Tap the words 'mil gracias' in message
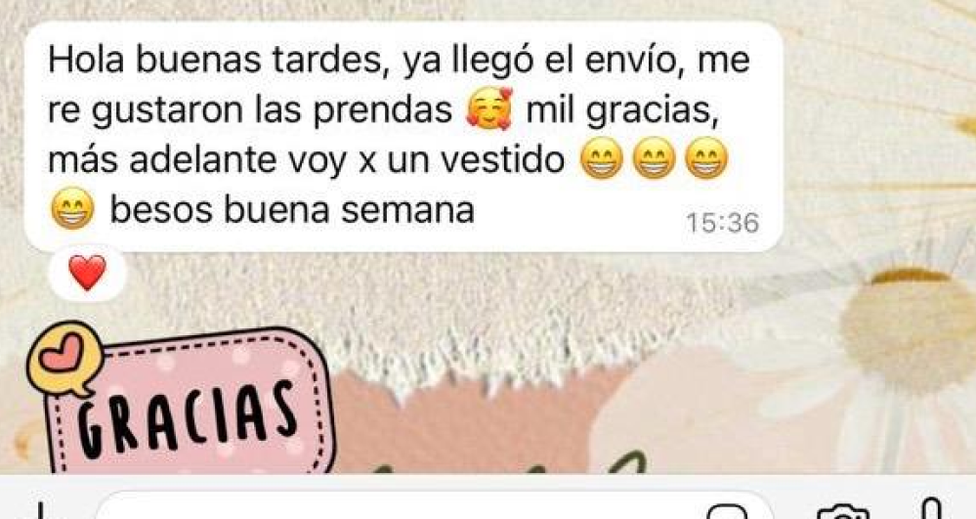976x519 pixels. tap(621, 110)
